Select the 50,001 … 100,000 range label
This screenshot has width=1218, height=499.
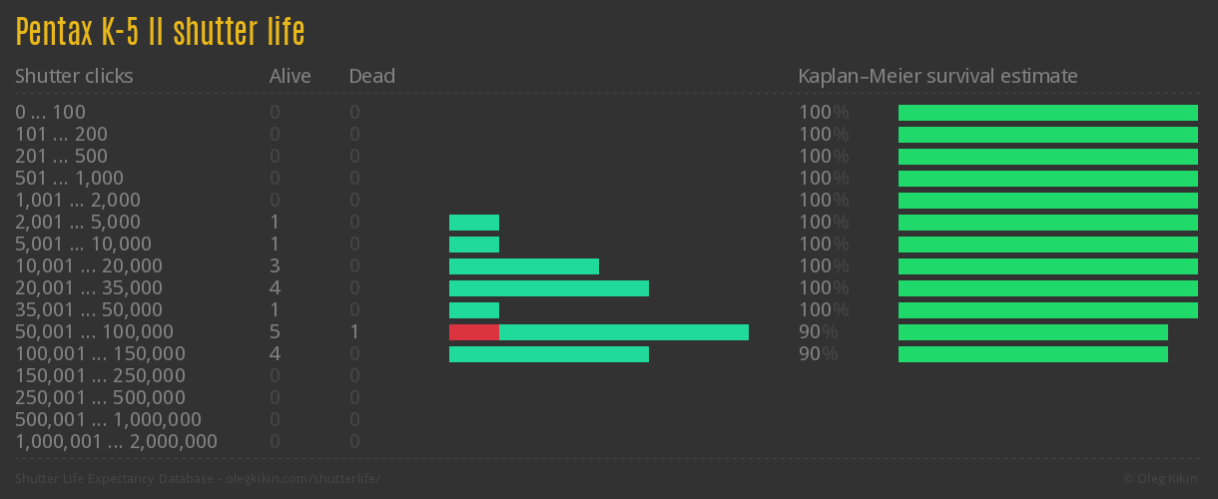[x=94, y=332]
